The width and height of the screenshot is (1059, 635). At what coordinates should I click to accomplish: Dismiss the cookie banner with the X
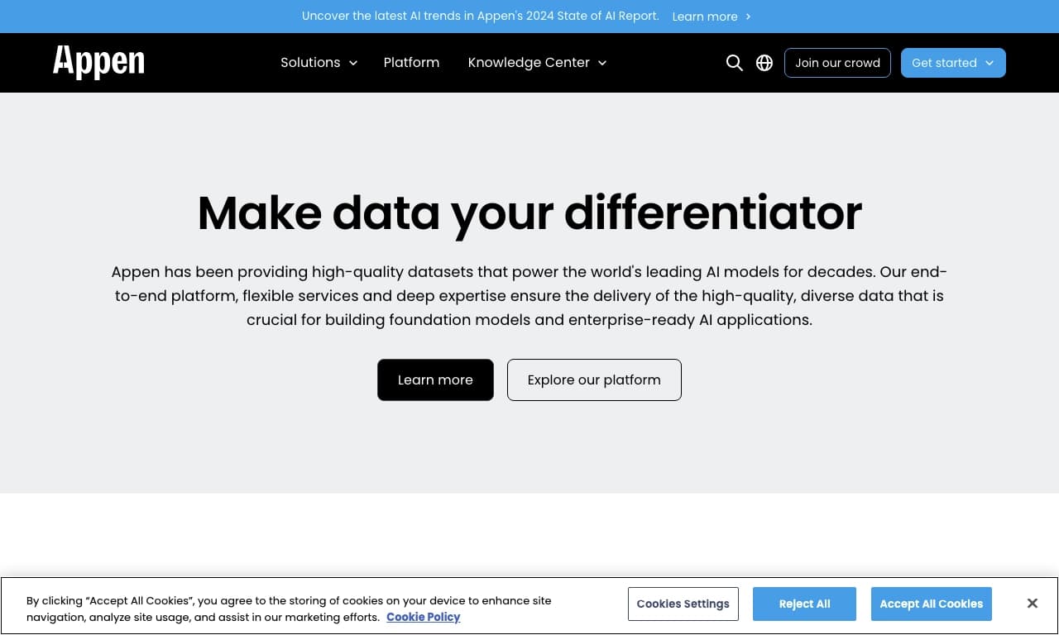pyautogui.click(x=1033, y=604)
